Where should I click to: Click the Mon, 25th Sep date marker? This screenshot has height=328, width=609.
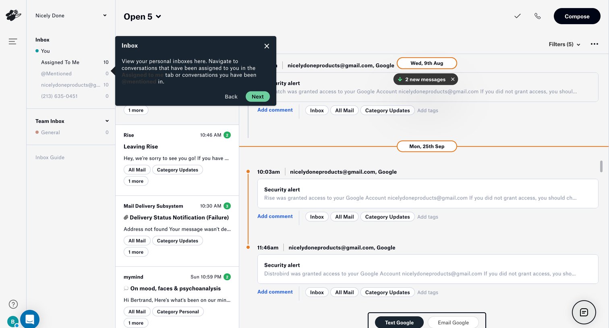427,146
